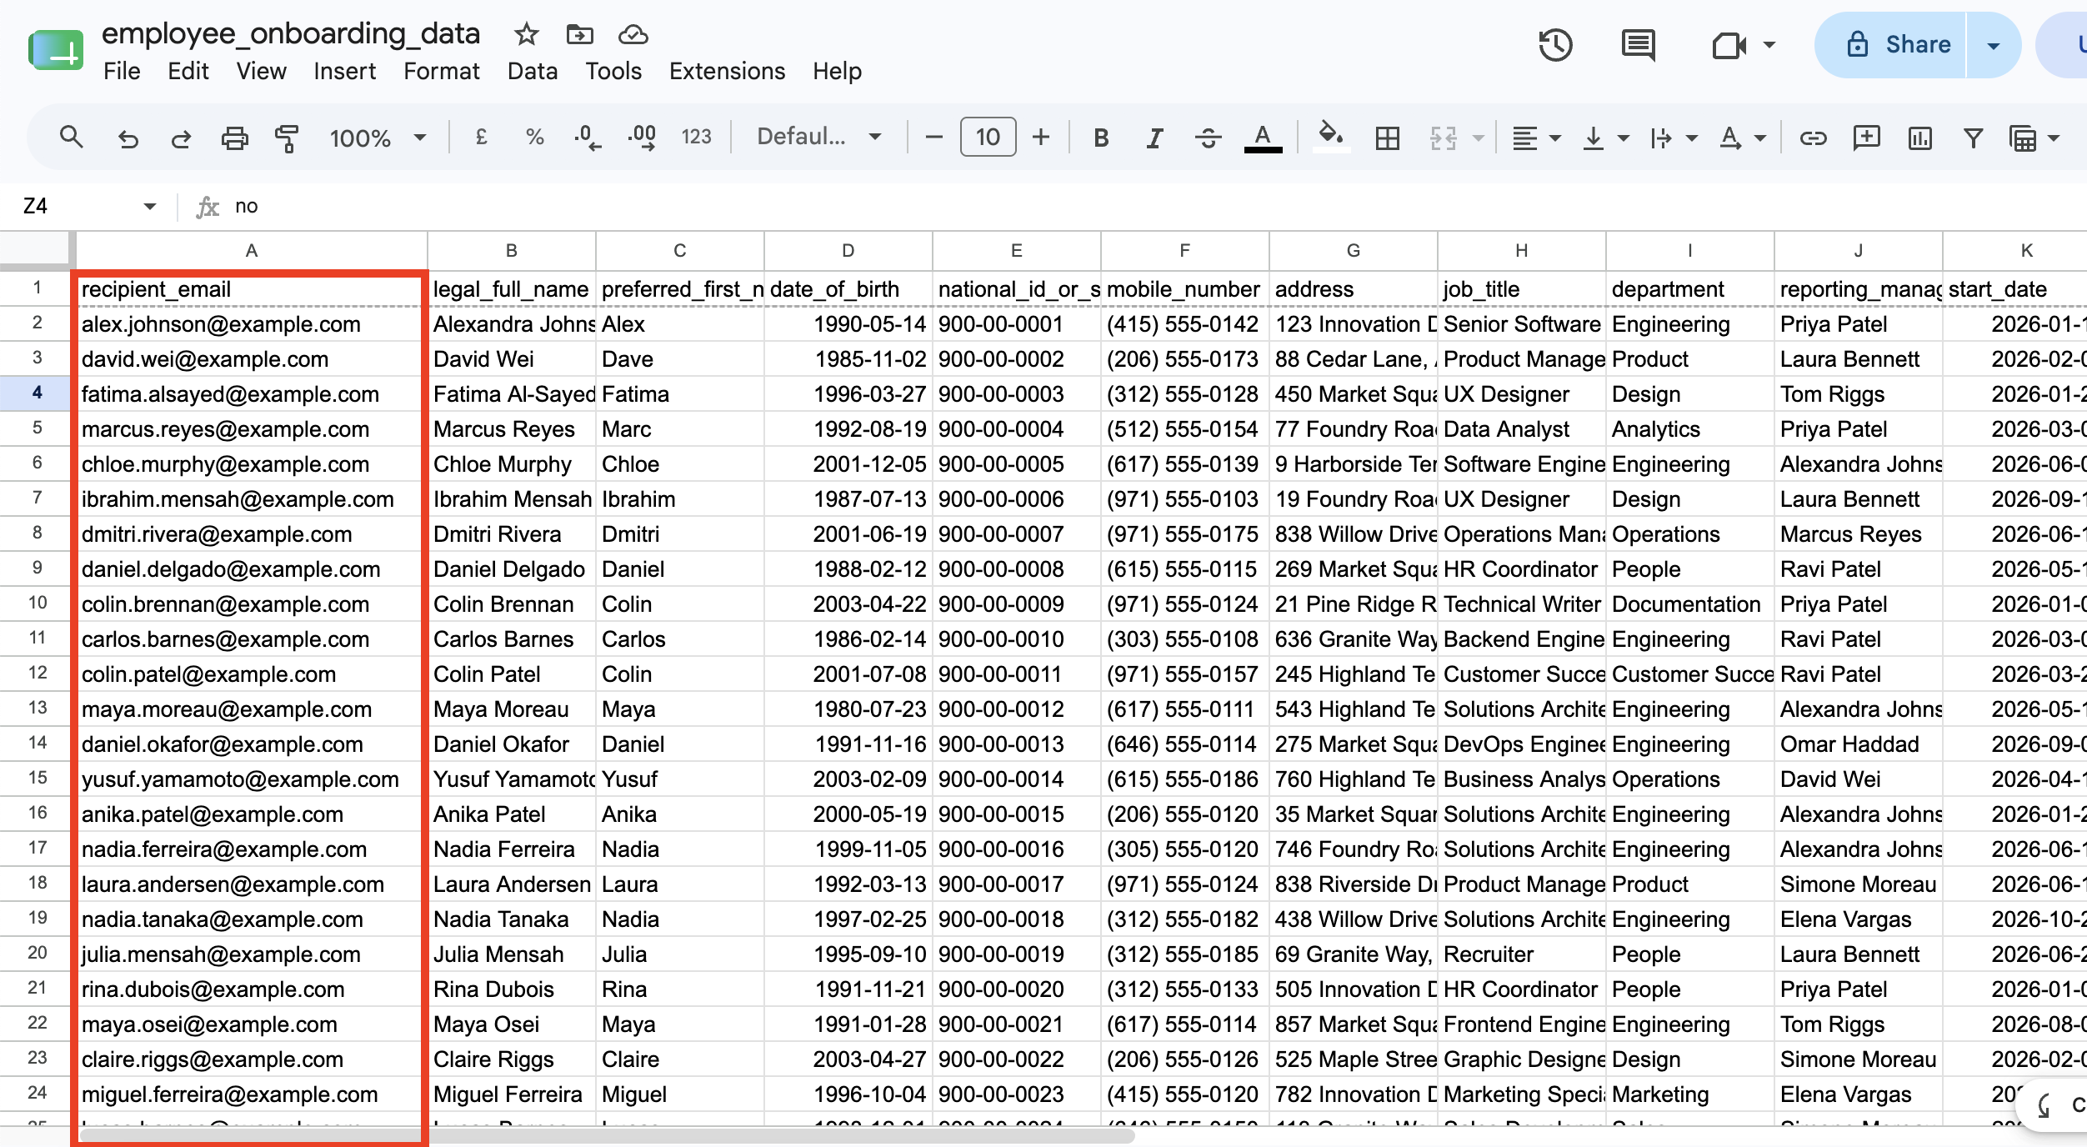This screenshot has width=2087, height=1147.
Task: Open the Name box dropdown arrow
Action: (x=150, y=206)
